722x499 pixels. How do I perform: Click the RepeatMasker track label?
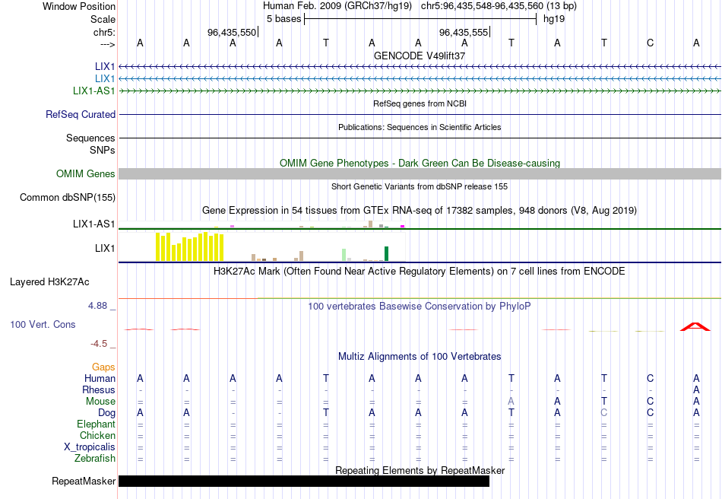click(x=84, y=481)
